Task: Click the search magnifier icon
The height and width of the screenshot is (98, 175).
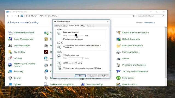Action: (164, 16)
